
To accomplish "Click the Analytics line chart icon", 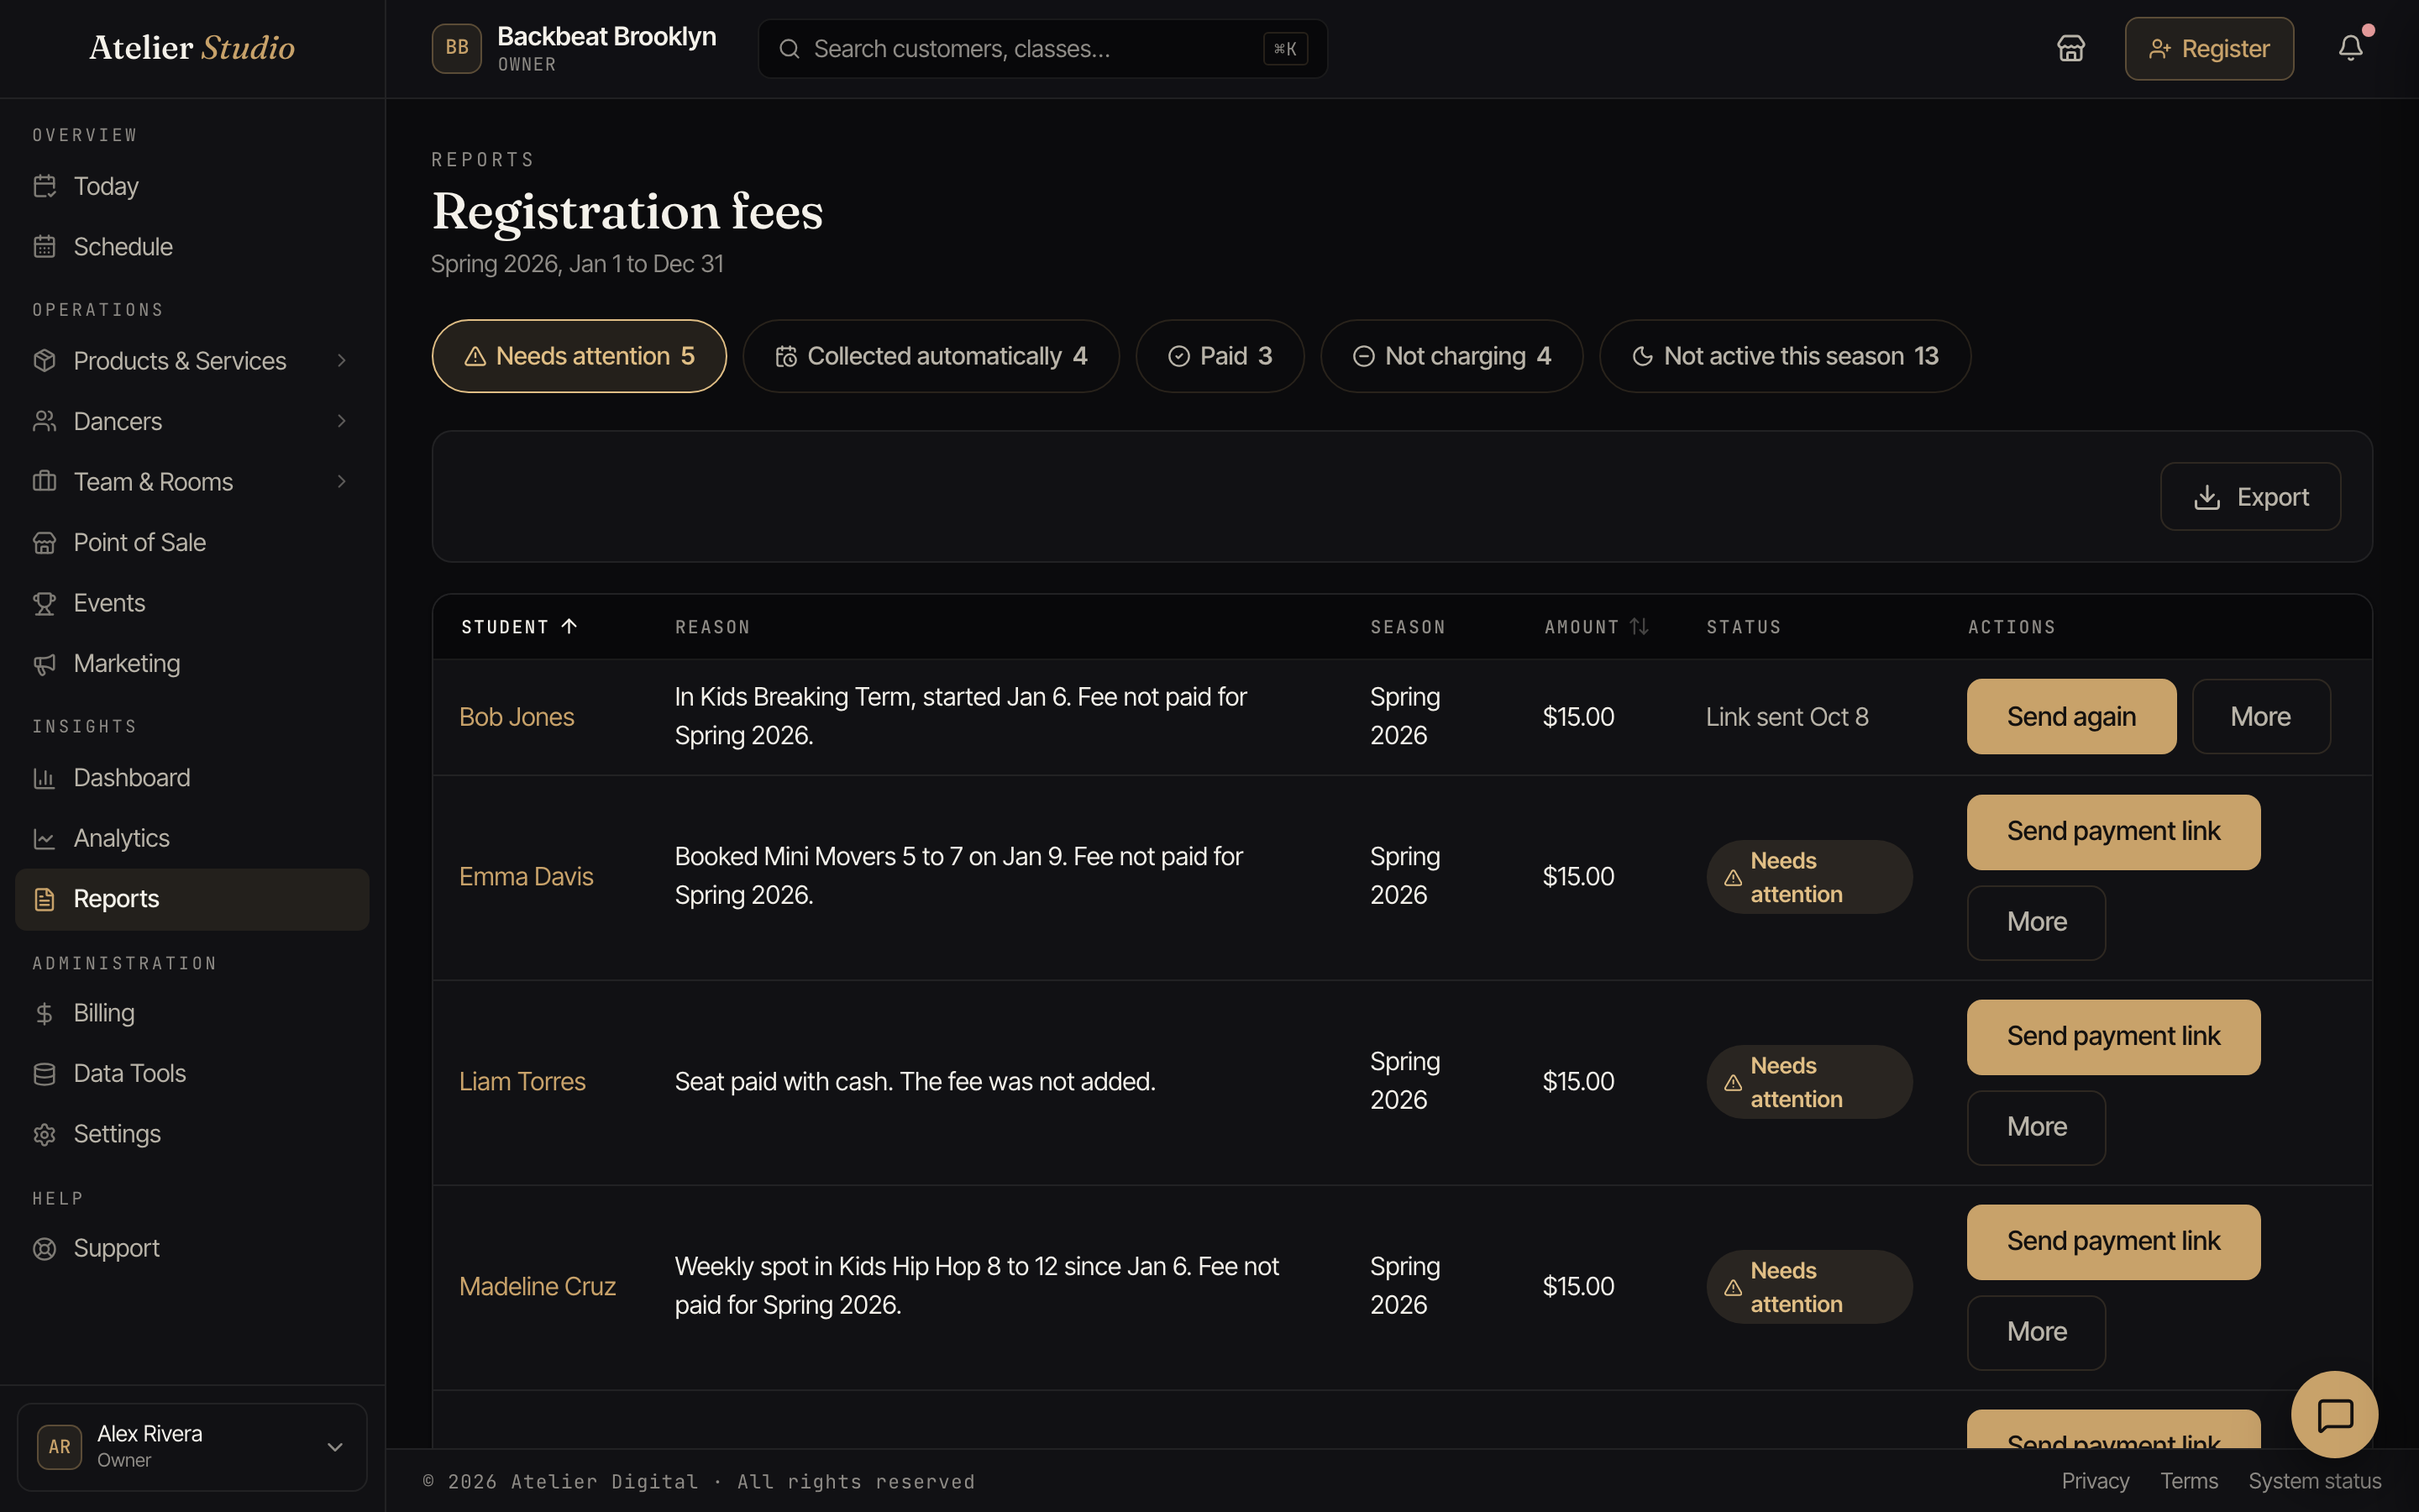I will [x=44, y=838].
